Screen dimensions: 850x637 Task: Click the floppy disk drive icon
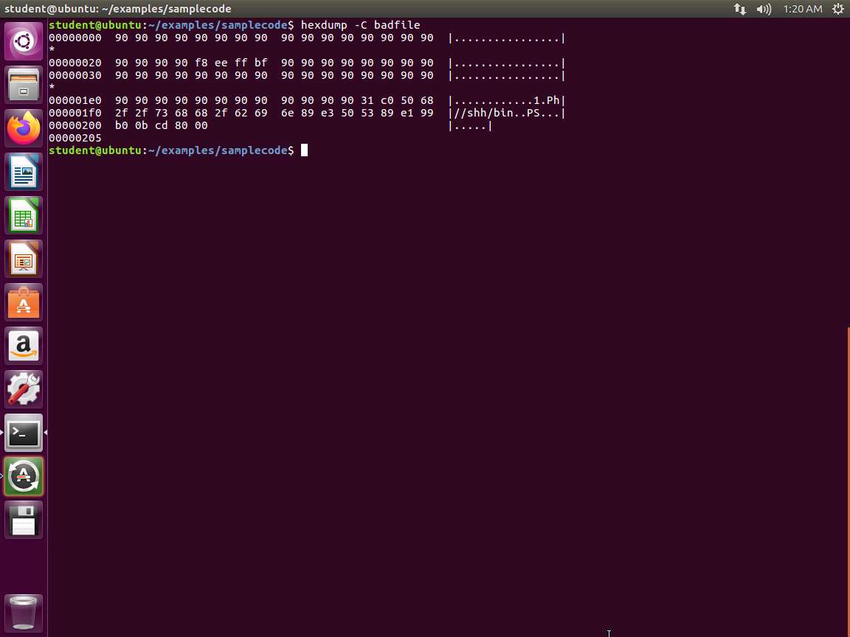click(24, 520)
